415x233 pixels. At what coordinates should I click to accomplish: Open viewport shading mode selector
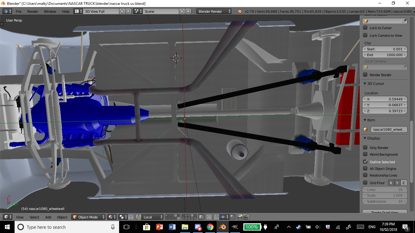click(112, 217)
